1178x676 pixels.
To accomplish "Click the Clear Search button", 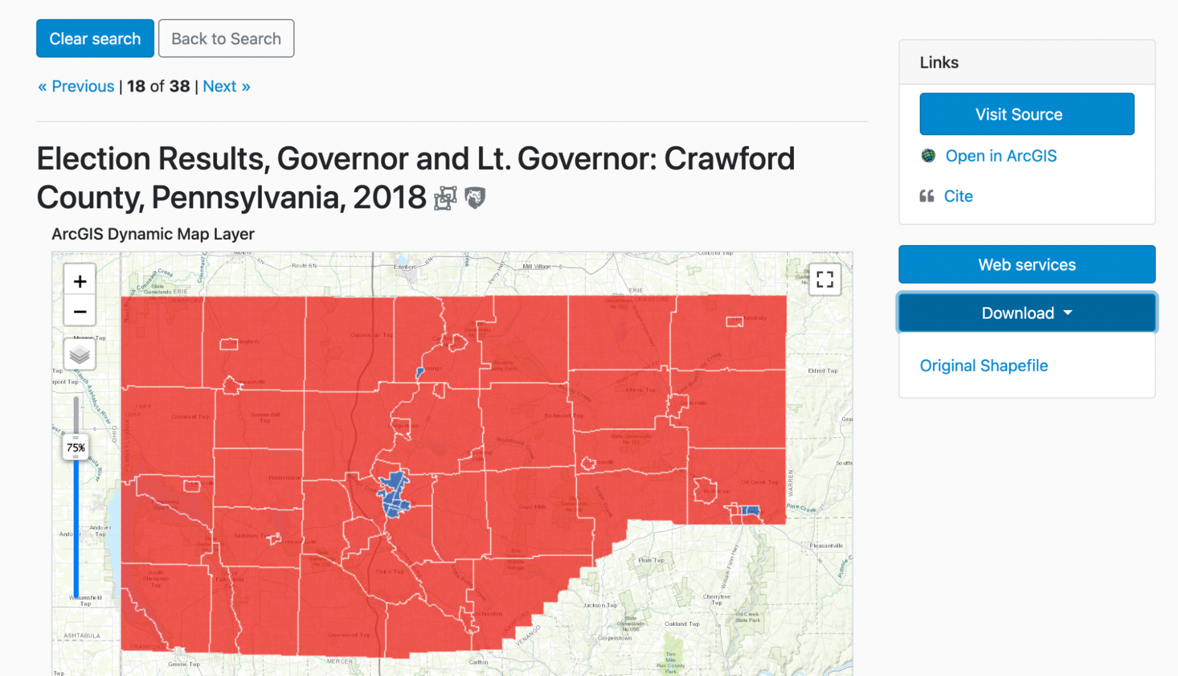I will click(95, 37).
